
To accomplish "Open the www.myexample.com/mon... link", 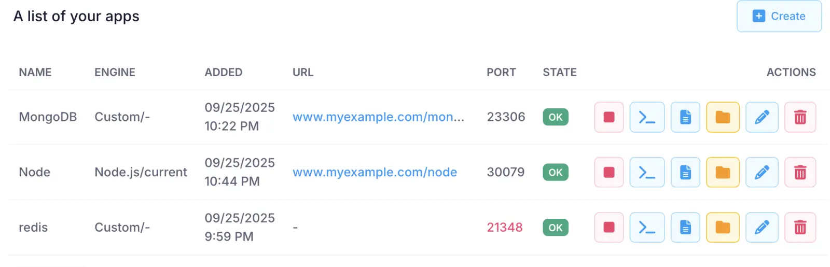I will click(378, 117).
